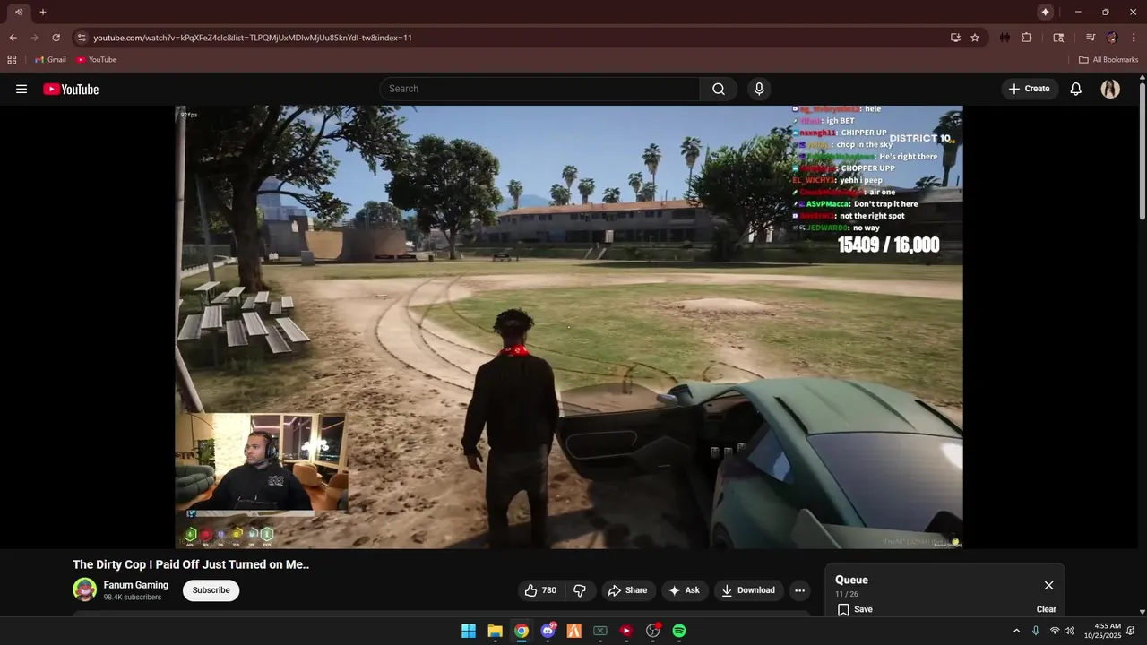Show hidden system tray icons
Image resolution: width=1147 pixels, height=645 pixels.
click(x=1016, y=631)
